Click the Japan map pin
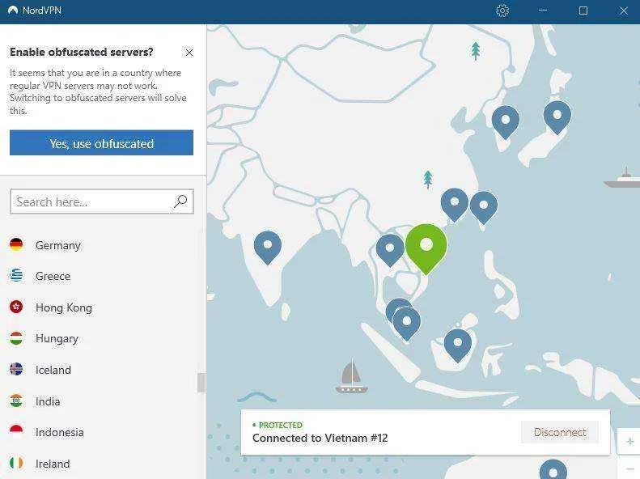The width and height of the screenshot is (640, 479). [x=557, y=117]
